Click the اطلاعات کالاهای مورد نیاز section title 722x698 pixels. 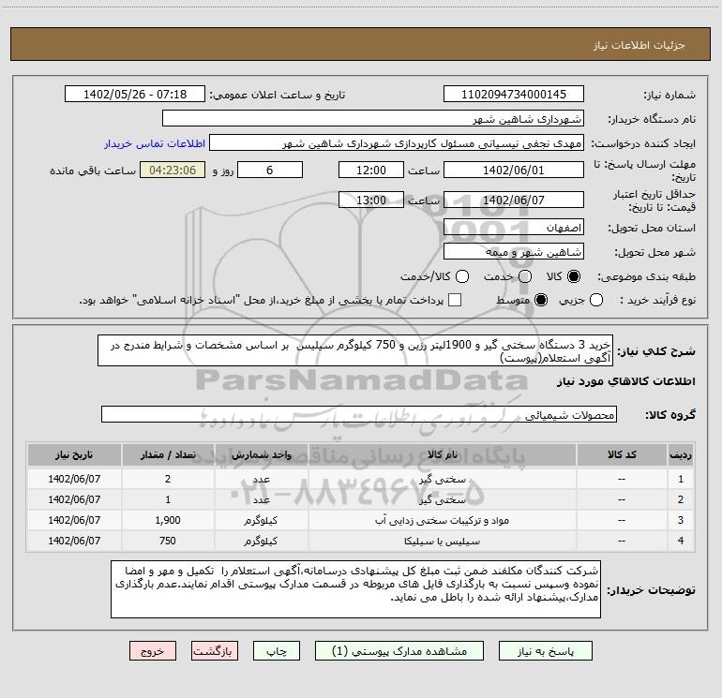tap(626, 381)
